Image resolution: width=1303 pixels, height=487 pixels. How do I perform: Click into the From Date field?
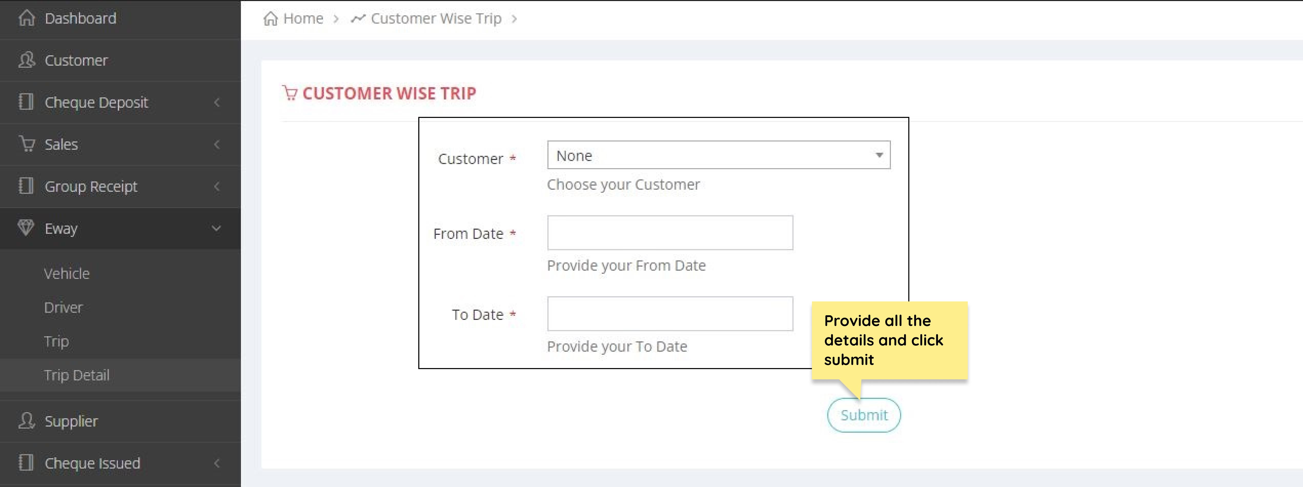[670, 233]
